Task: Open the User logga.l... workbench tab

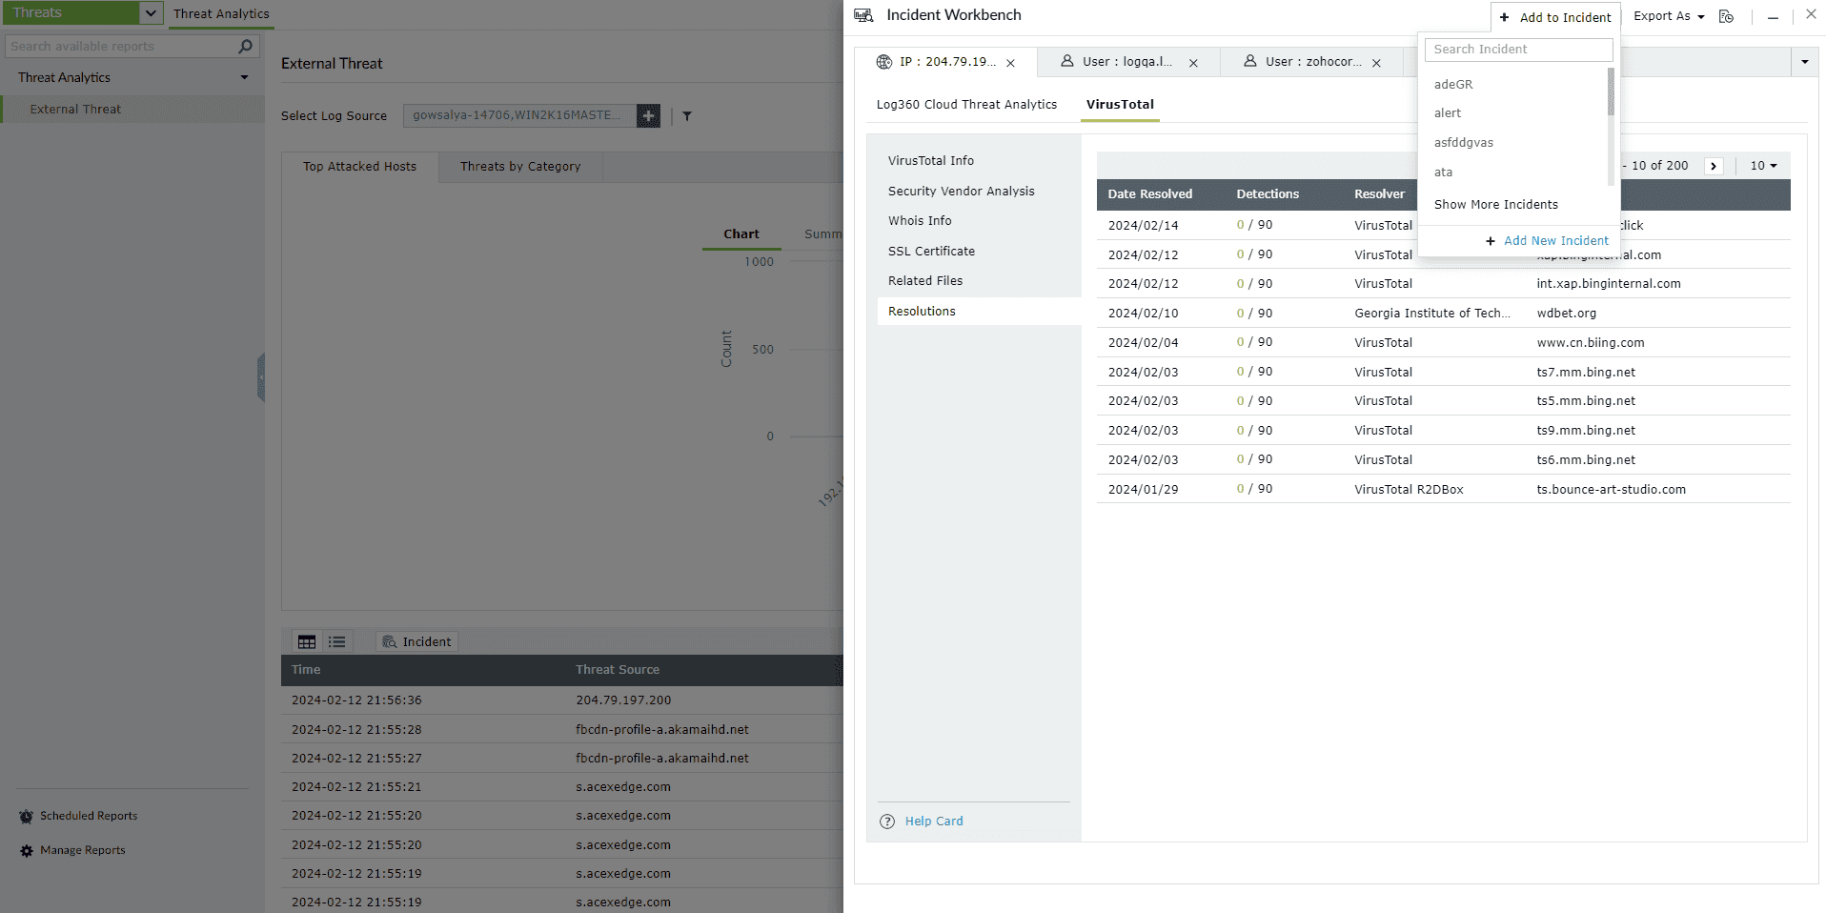Action: pos(1127,62)
